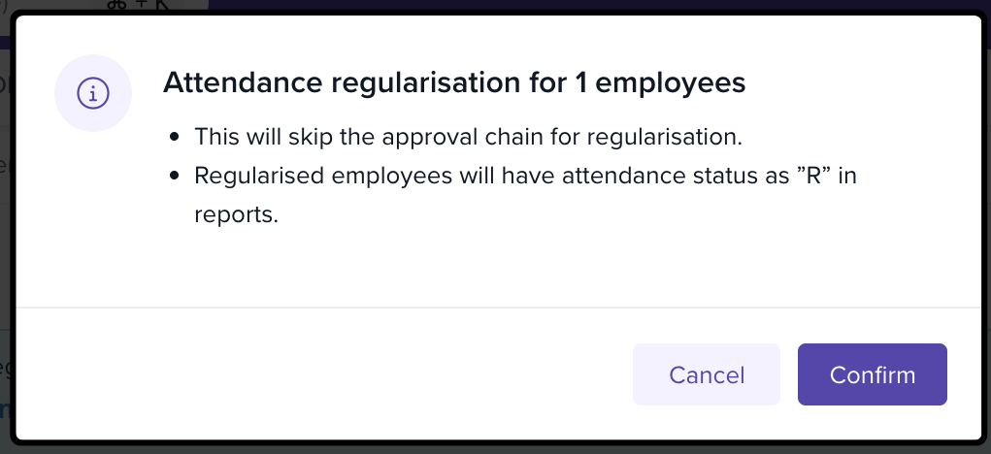Viewport: 991px width, 454px height.
Task: Click the keyboard shortcut hint behind the dialog
Action: tap(138, 6)
